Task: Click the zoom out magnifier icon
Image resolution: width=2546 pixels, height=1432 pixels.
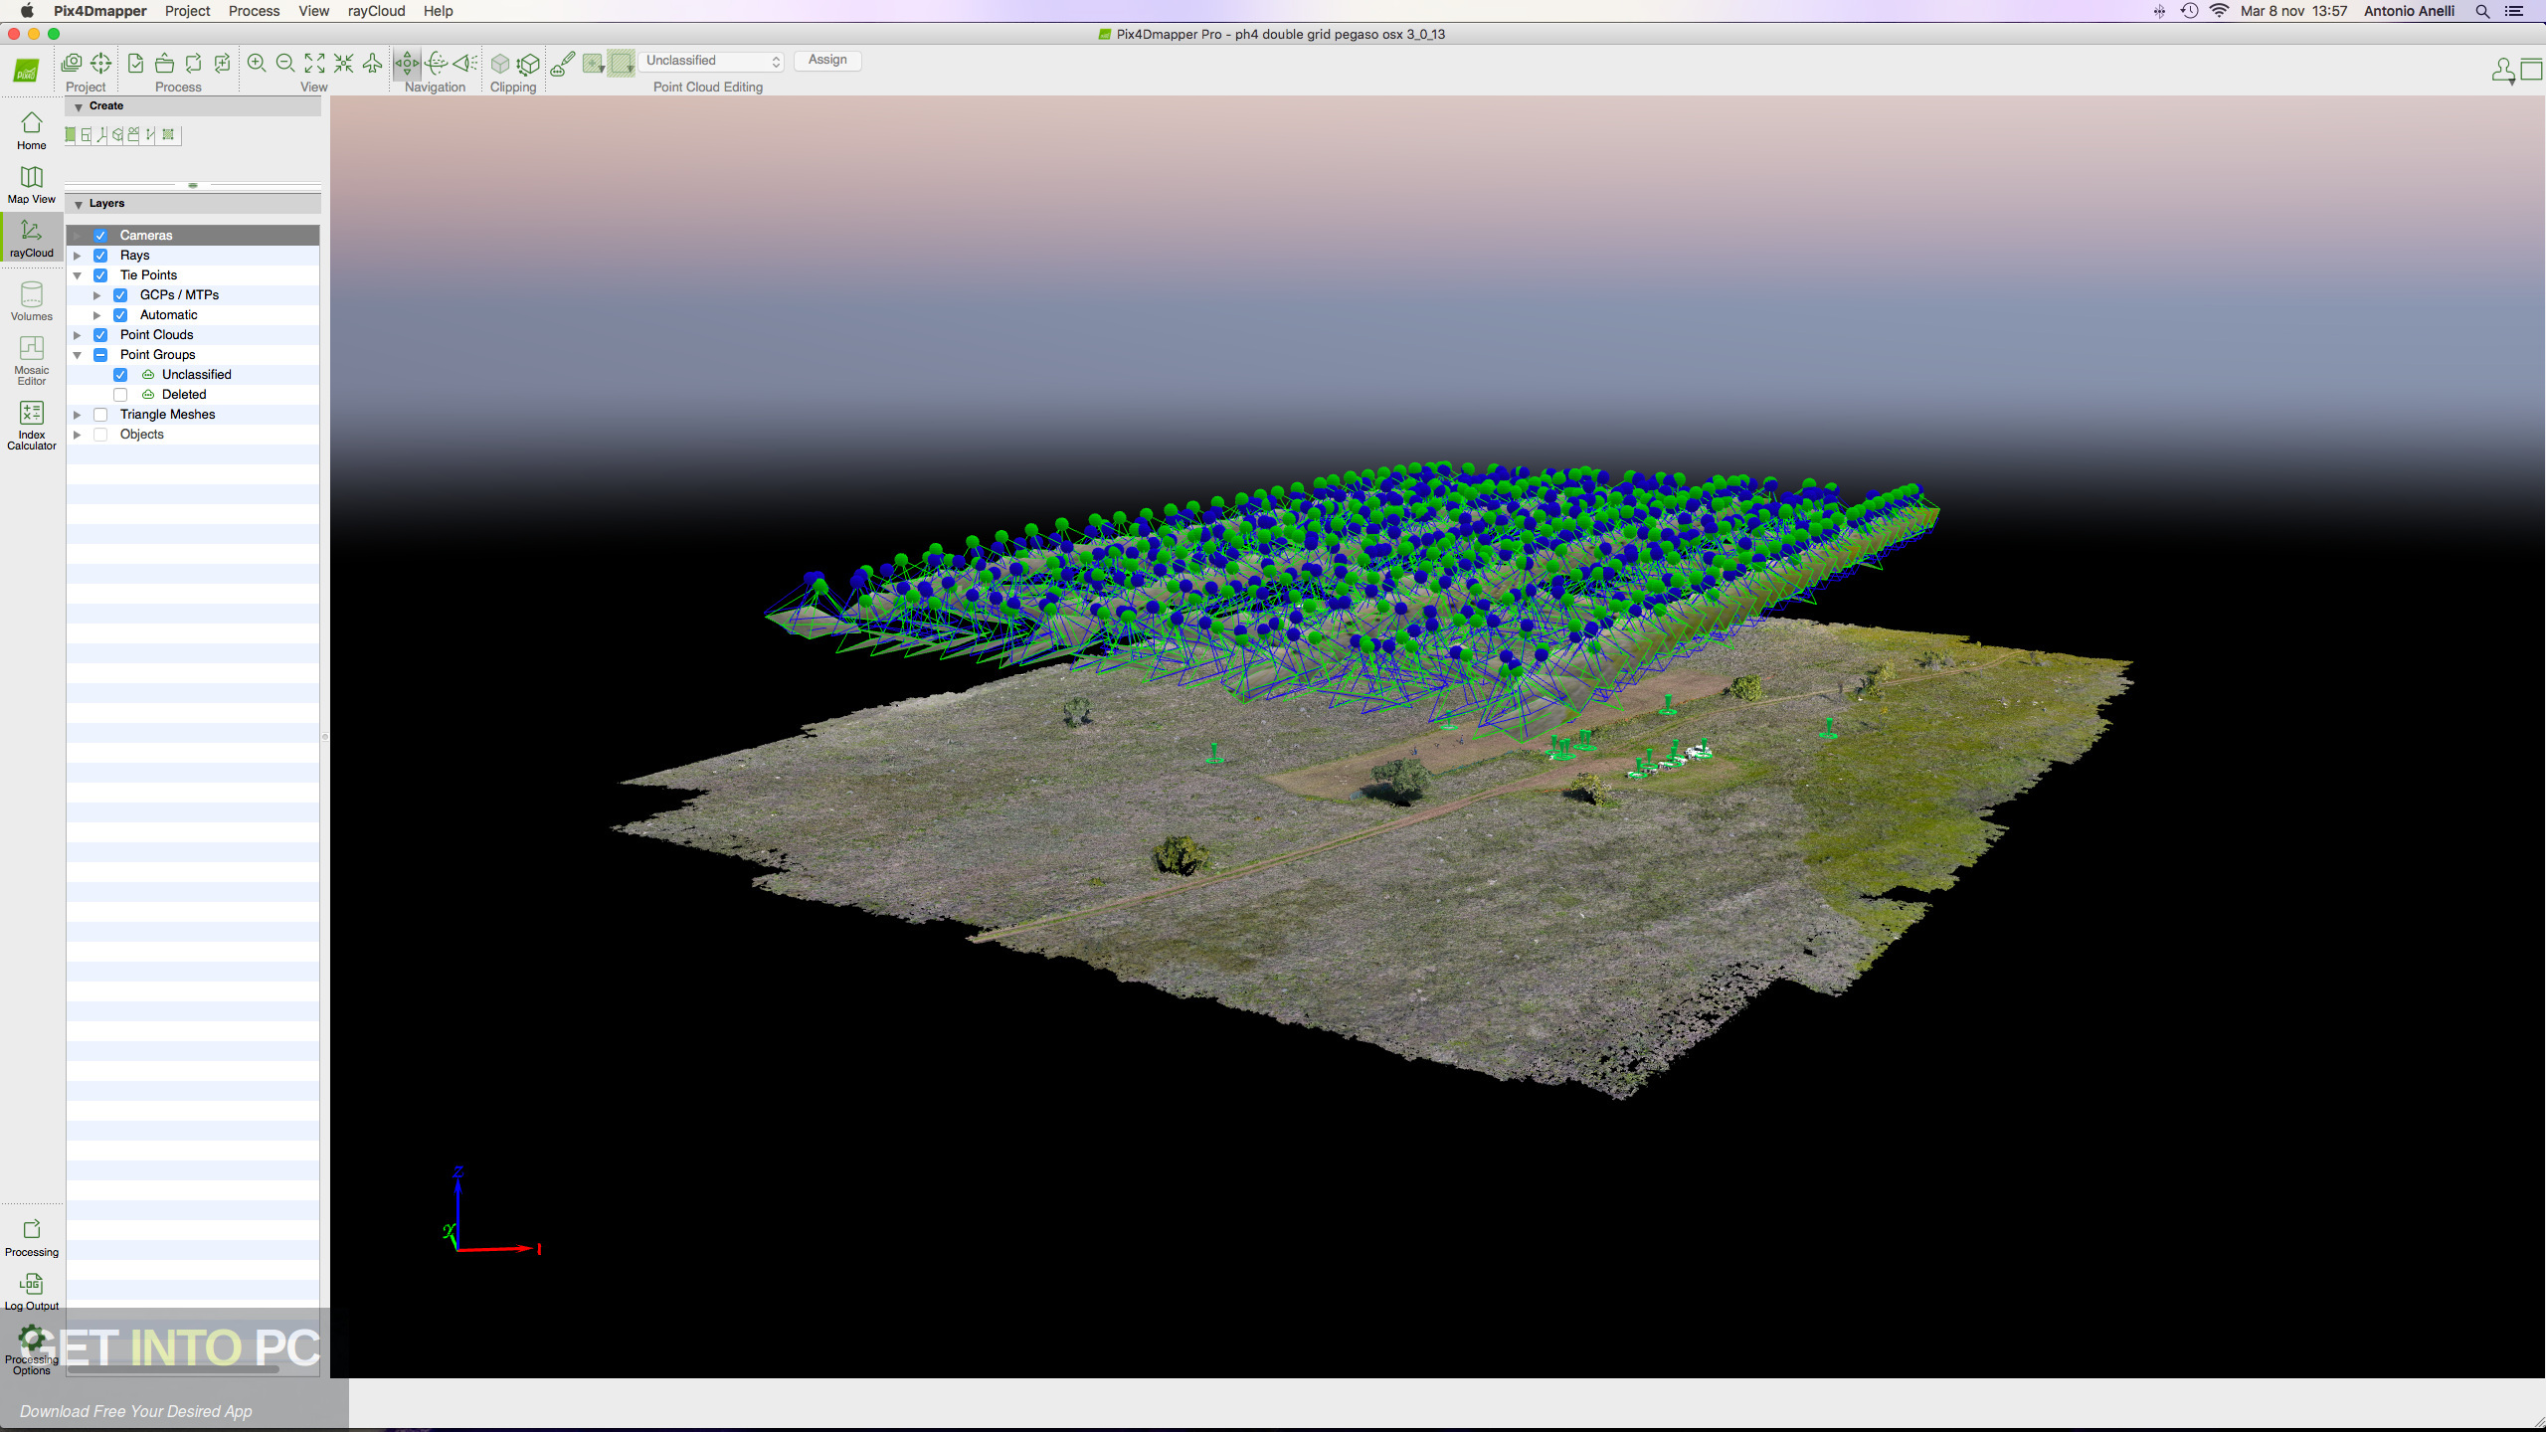Action: pyautogui.click(x=285, y=64)
